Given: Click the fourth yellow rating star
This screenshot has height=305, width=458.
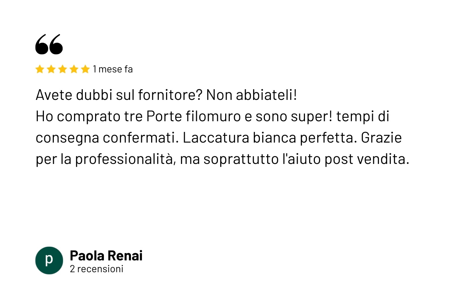Looking at the screenshot, I should click(74, 69).
